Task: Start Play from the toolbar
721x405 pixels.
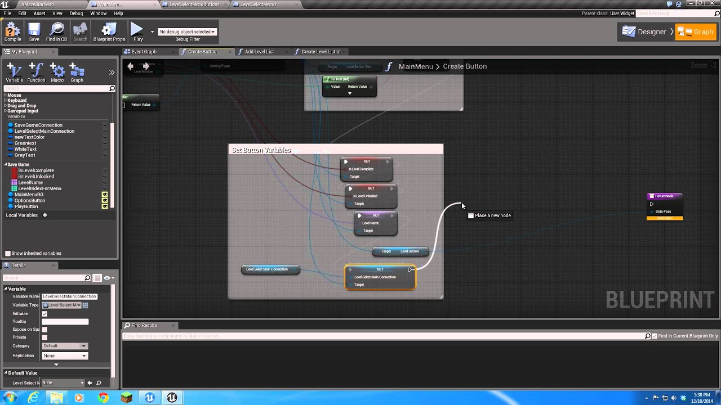Action: [x=137, y=32]
